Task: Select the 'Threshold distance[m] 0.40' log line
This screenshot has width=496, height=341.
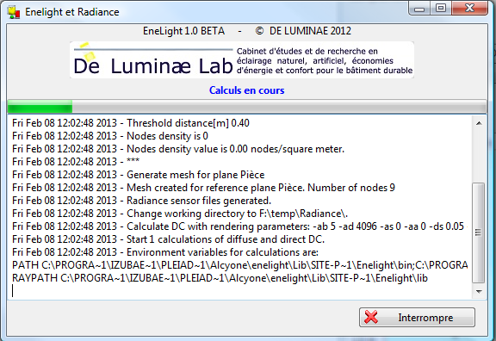Action: tap(131, 123)
